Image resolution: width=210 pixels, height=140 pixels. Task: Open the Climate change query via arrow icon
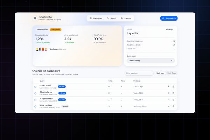pos(169,93)
